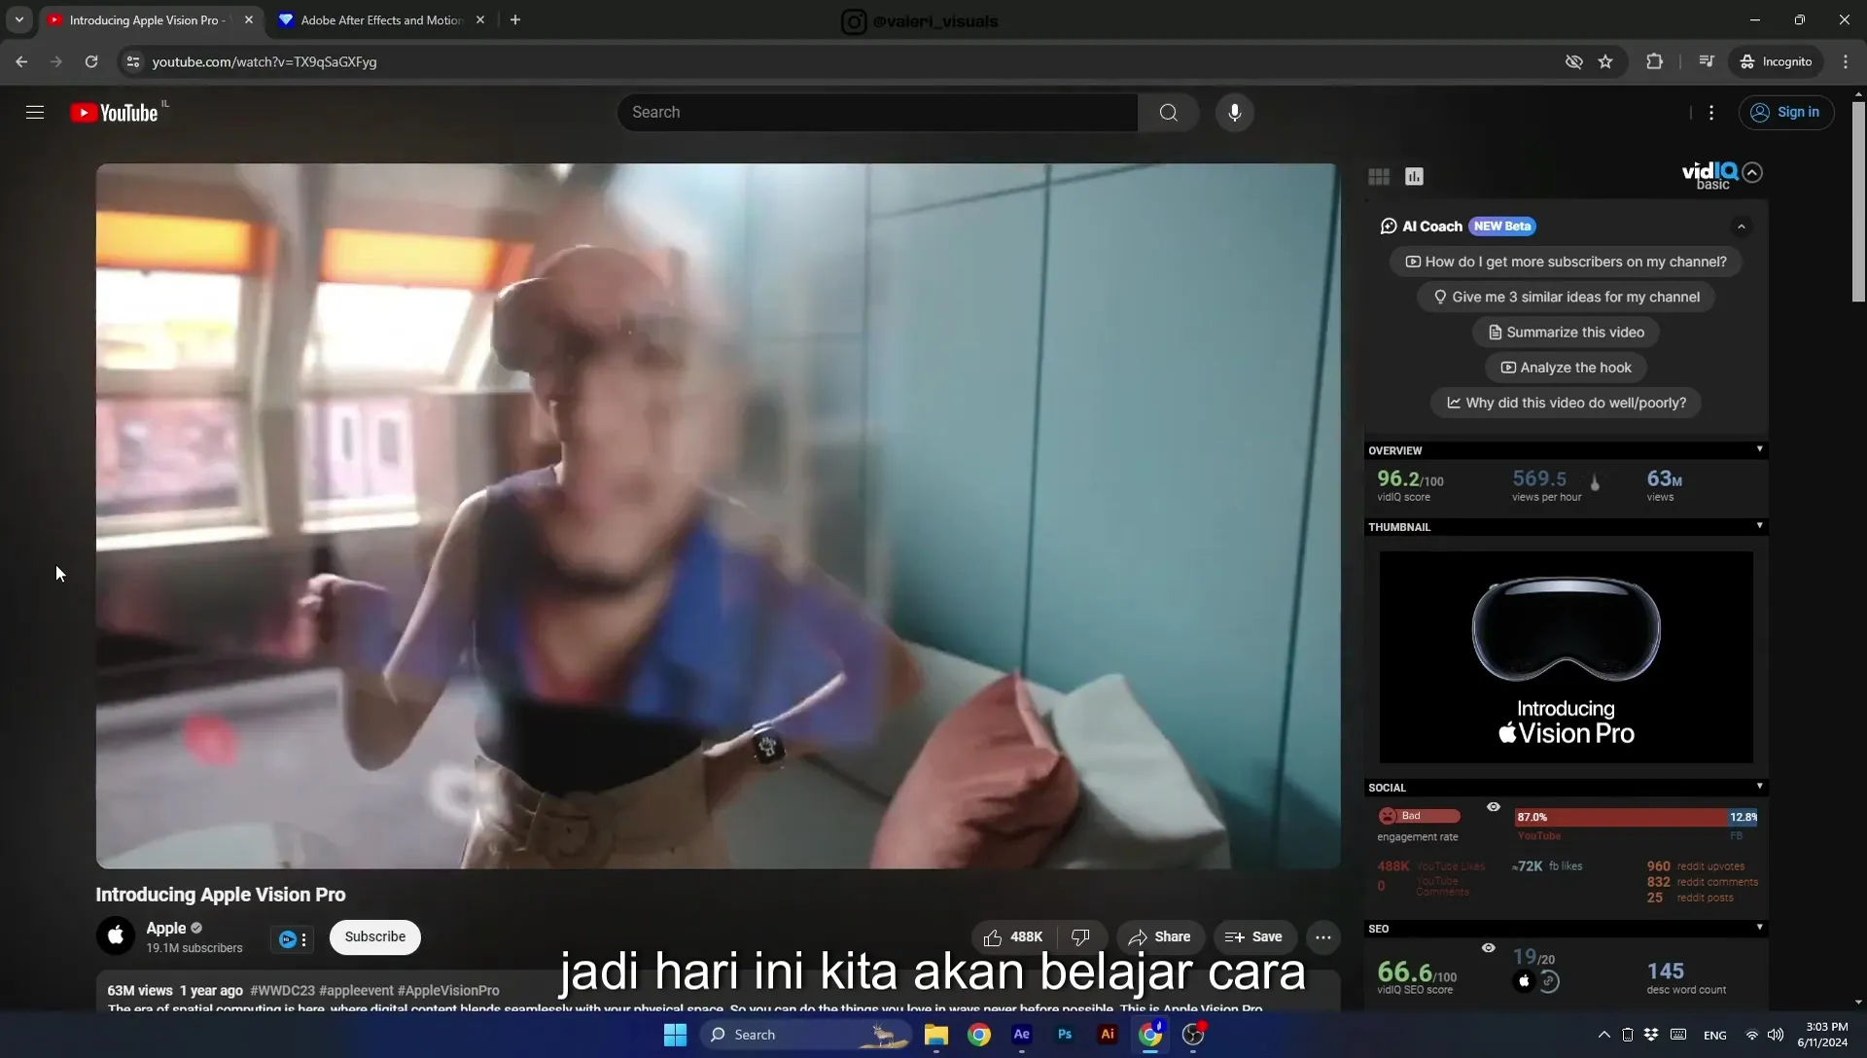Open a new browser tab
This screenshot has width=1867, height=1058.
pyautogui.click(x=515, y=19)
